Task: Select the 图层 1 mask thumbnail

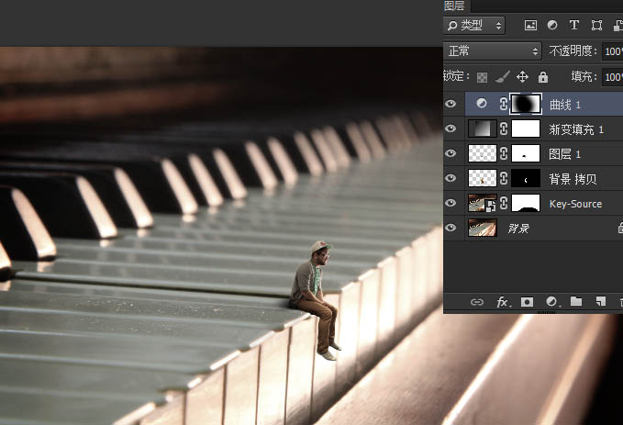Action: pos(525,153)
